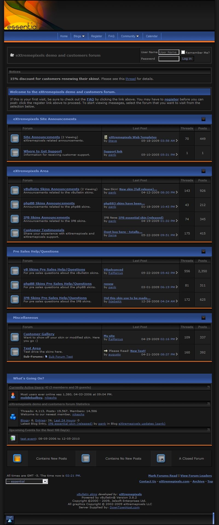Click the User Name input field
This screenshot has height=525, width=219.
click(x=169, y=52)
